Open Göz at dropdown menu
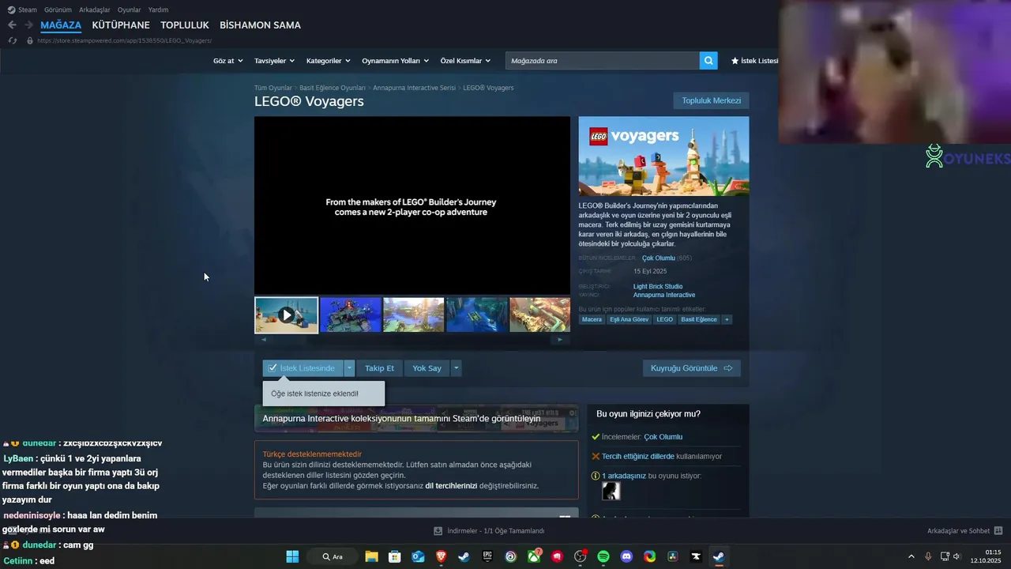The height and width of the screenshot is (569, 1011). 228,61
